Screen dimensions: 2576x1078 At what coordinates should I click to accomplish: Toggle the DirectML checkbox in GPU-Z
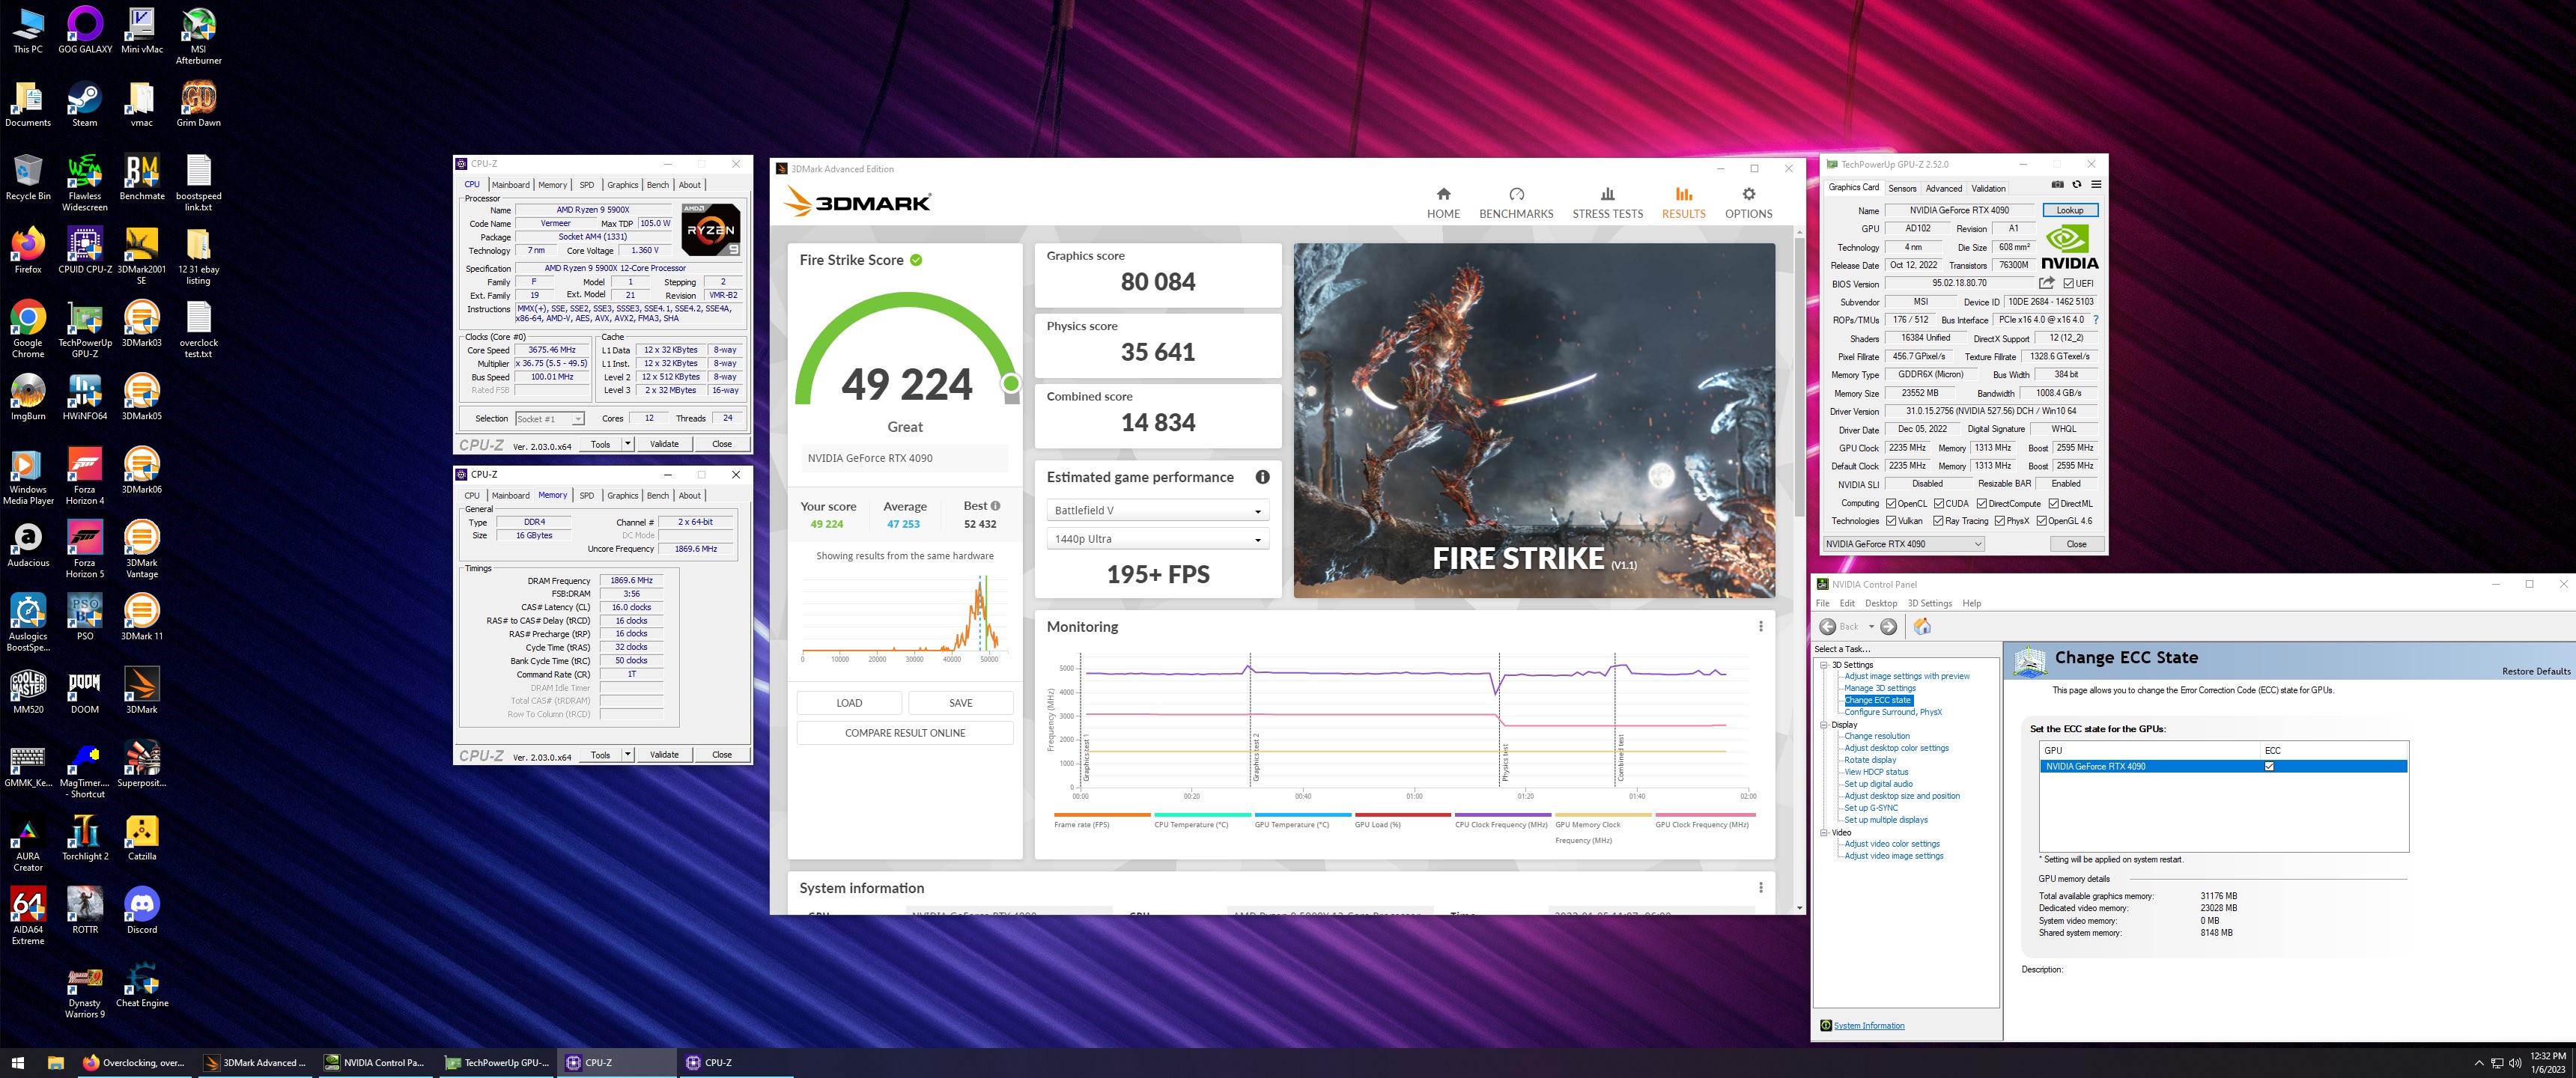click(x=2053, y=503)
